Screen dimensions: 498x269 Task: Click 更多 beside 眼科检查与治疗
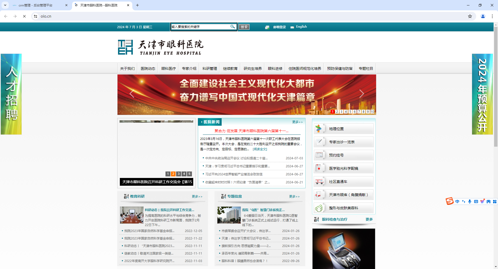tap(369, 219)
